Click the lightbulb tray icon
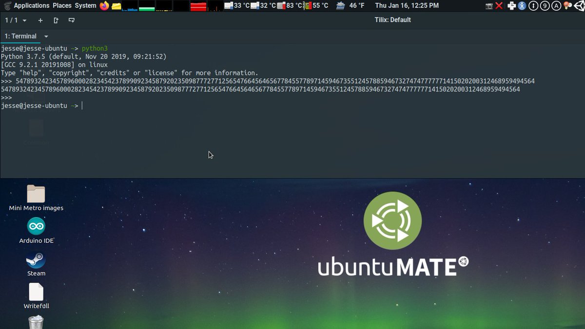Screen dimensions: 585x329 (x=567, y=6)
